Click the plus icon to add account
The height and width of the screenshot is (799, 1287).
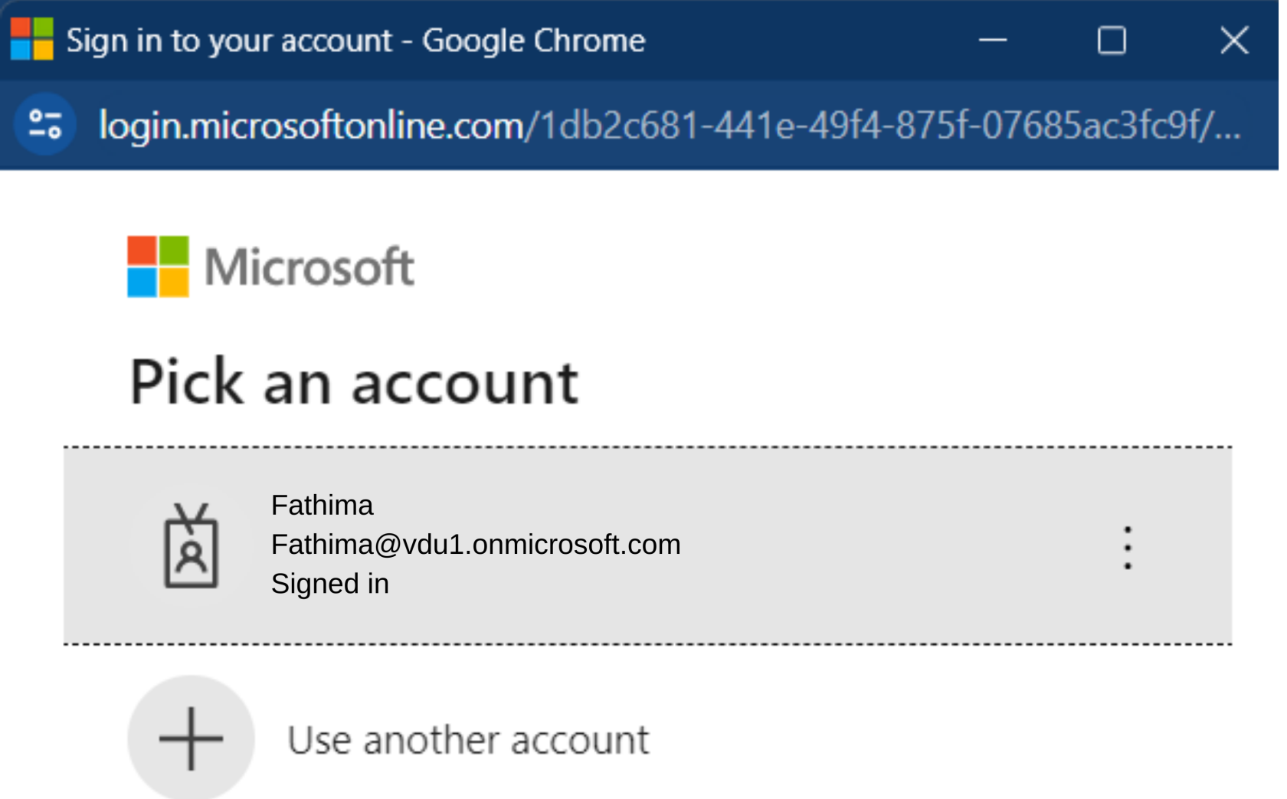(x=191, y=738)
